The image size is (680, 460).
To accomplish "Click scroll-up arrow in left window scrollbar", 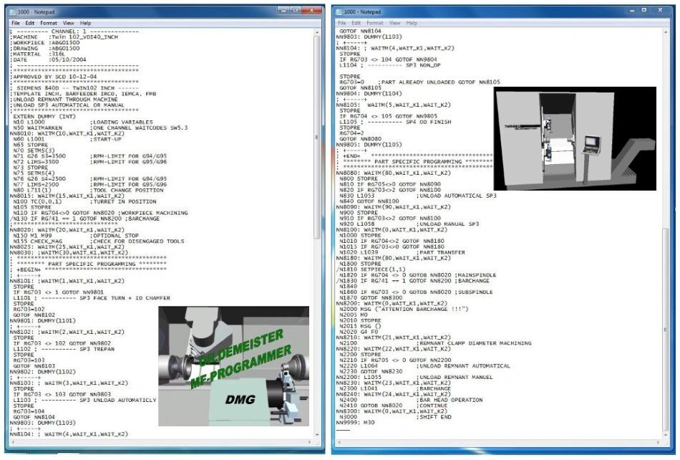I will pos(317,32).
